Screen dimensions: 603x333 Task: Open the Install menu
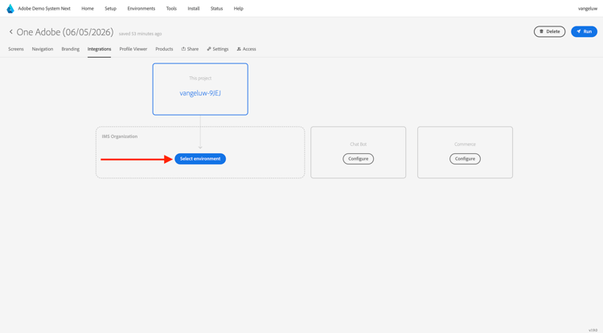click(x=194, y=9)
